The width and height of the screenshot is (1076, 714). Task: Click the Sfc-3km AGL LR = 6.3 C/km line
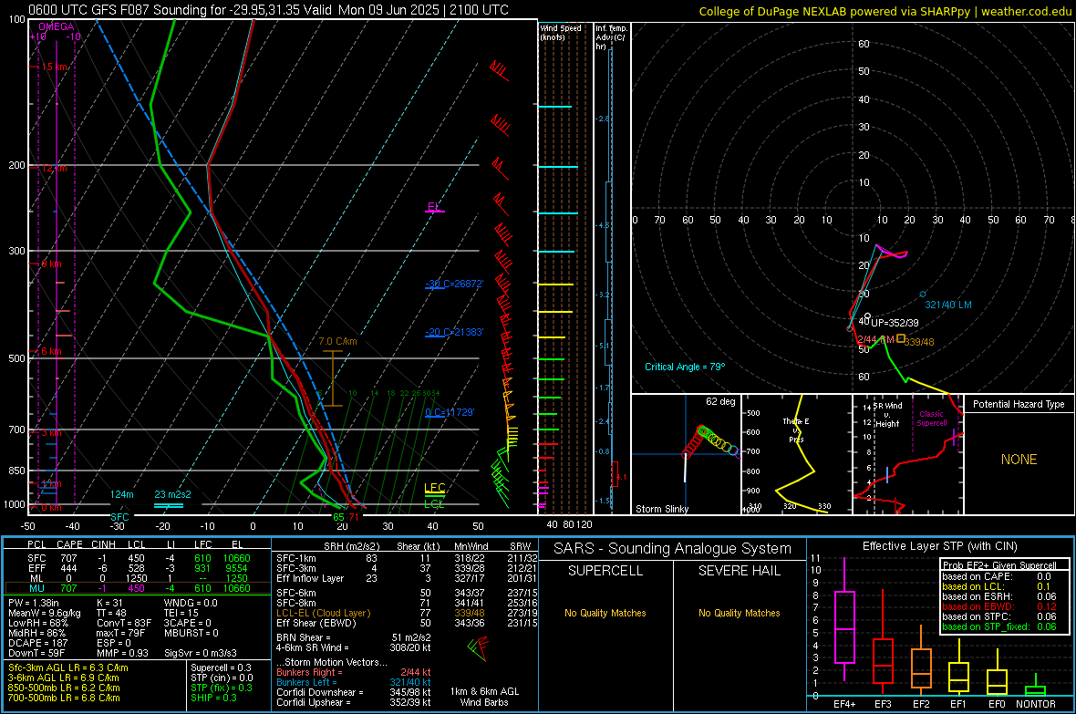pos(68,667)
